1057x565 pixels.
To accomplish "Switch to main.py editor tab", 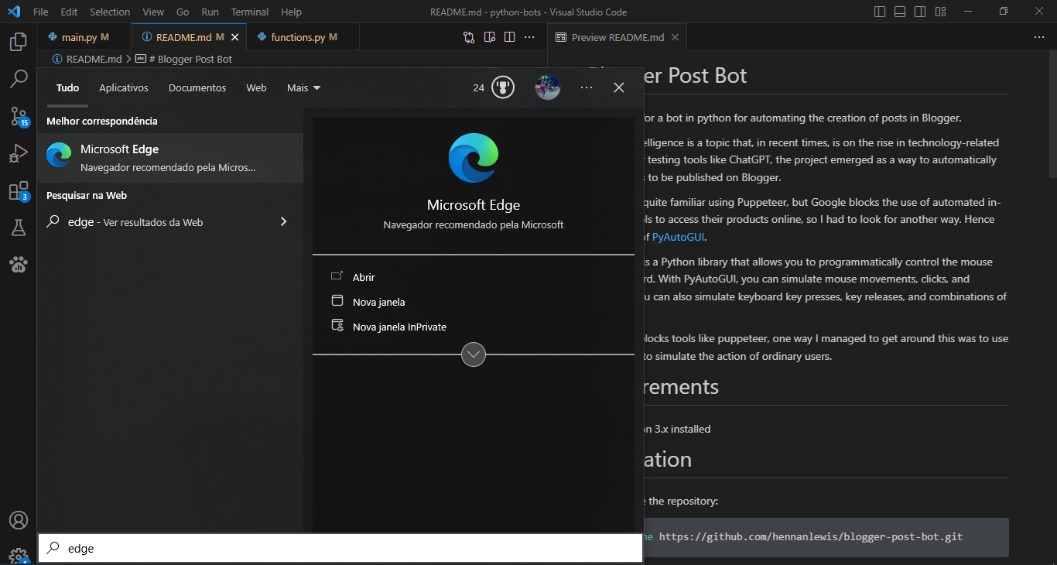I will (84, 37).
